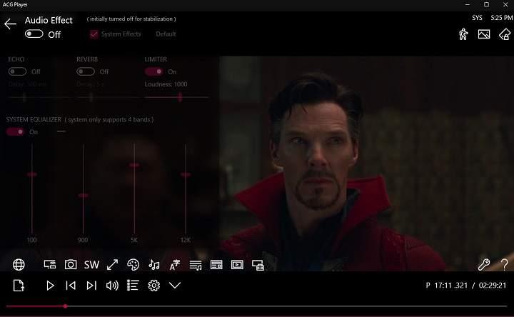Click the P indicator before the time
514x317 pixels.
coord(428,286)
